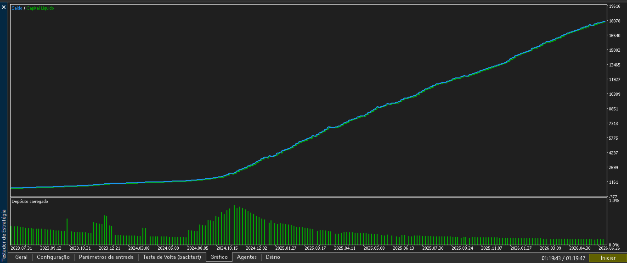The width and height of the screenshot is (627, 263).
Task: Click the 16540 axis value
Action: pos(615,36)
